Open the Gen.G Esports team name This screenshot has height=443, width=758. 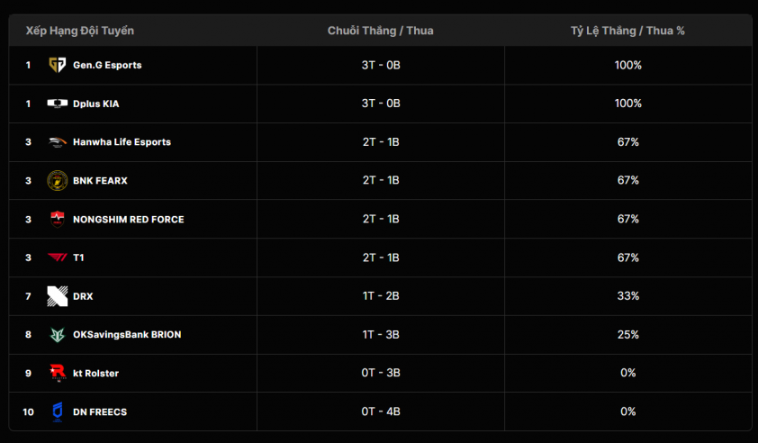[107, 65]
